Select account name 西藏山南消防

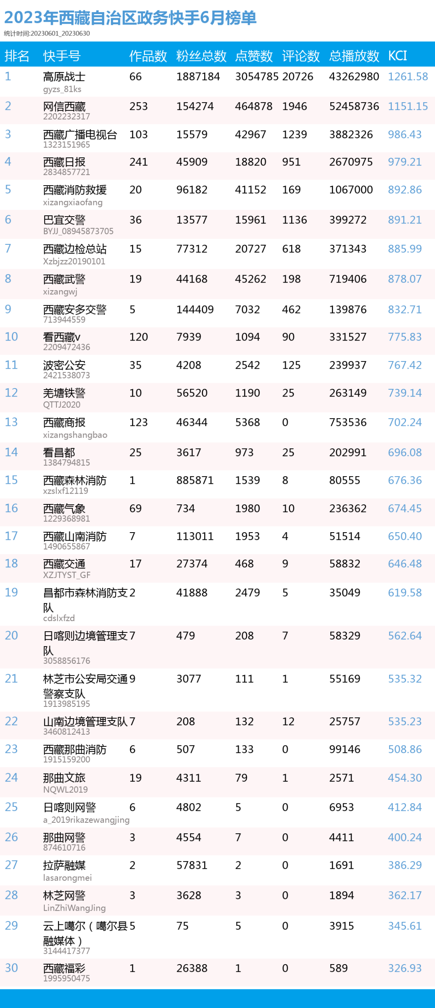pyautogui.click(x=75, y=536)
